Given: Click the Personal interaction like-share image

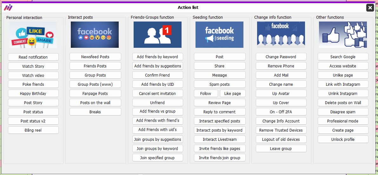Looking at the screenshot, I should [33, 35].
